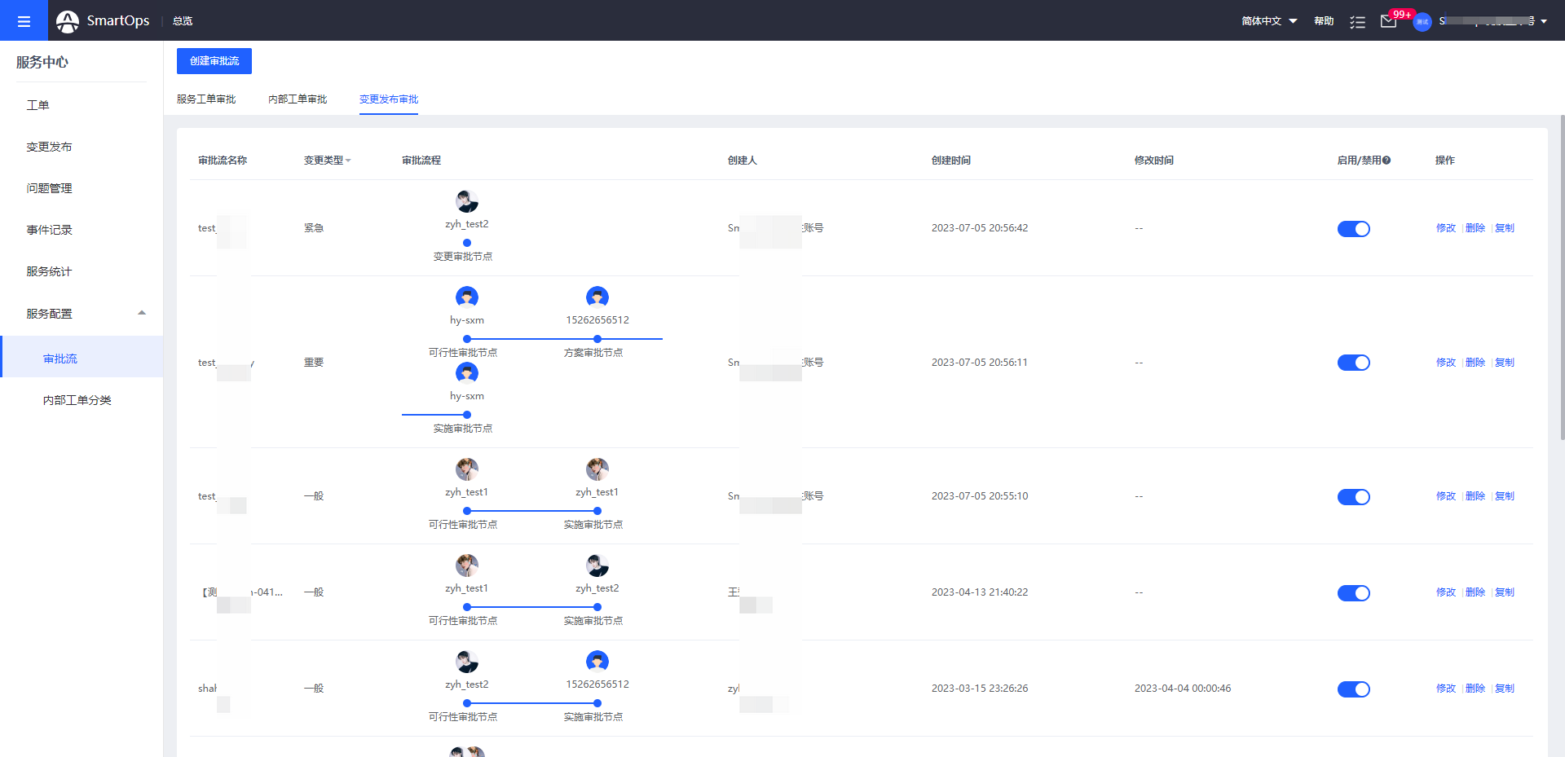Disable the flow created 2023-07-05 20:56:42
The height and width of the screenshot is (757, 1565).
1354,229
